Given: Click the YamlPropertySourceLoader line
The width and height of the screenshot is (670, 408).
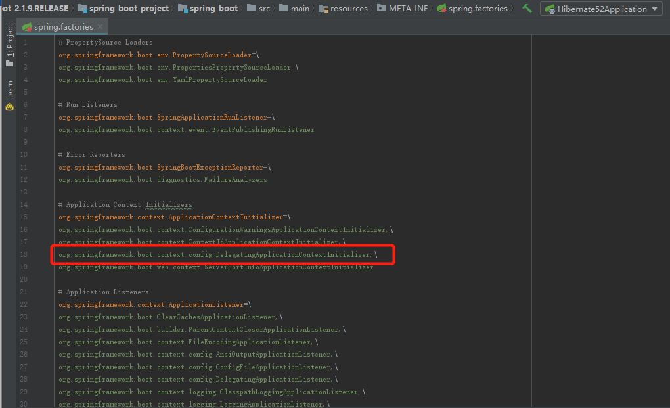Looking at the screenshot, I should 163,79.
